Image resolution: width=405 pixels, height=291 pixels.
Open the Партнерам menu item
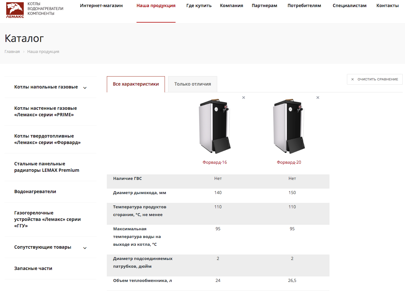pos(264,5)
